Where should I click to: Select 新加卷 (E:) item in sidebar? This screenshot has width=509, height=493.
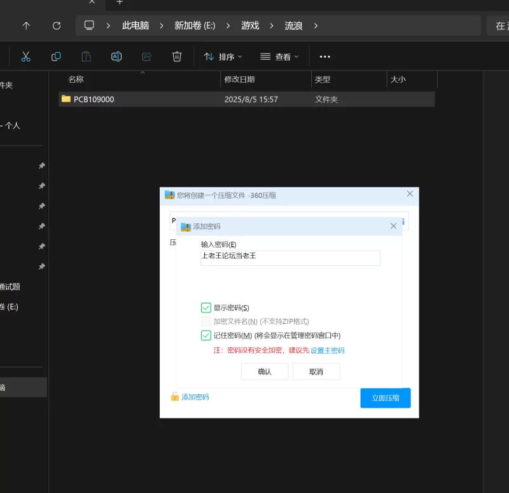click(x=9, y=307)
